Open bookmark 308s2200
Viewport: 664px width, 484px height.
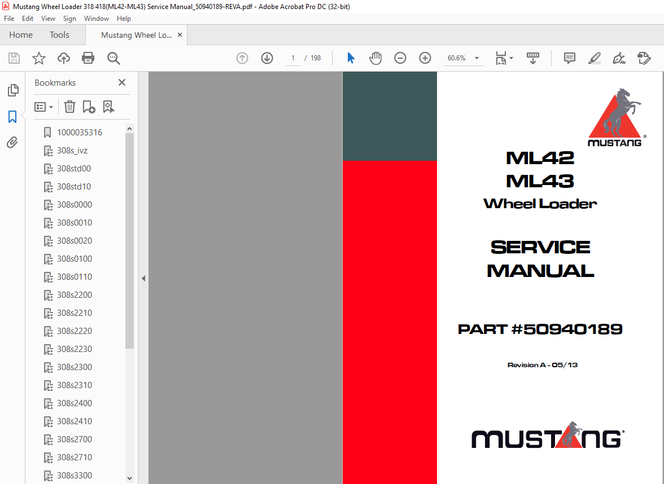75,295
